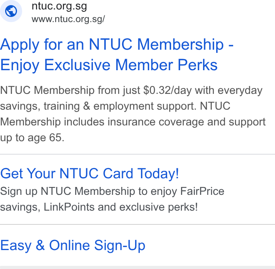
Task: Click the globe favicon icon
Action: (x=11, y=11)
